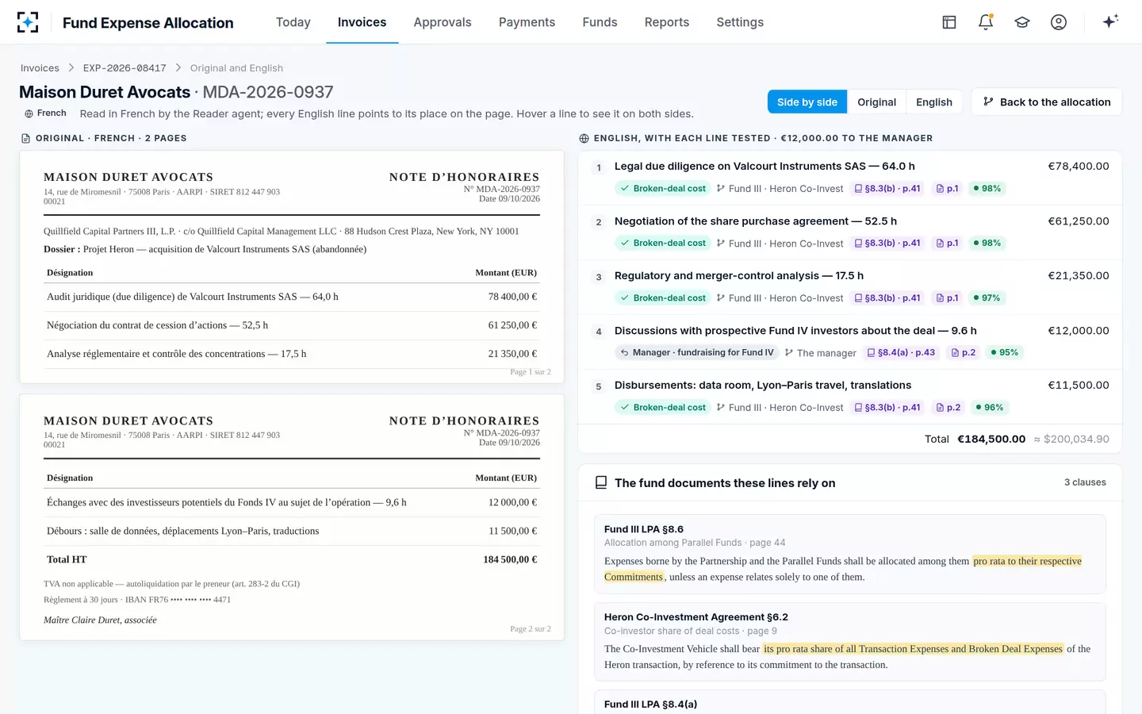This screenshot has width=1142, height=714.
Task: Click the page p.1 chip on the Legal due diligence line
Action: tap(947, 189)
